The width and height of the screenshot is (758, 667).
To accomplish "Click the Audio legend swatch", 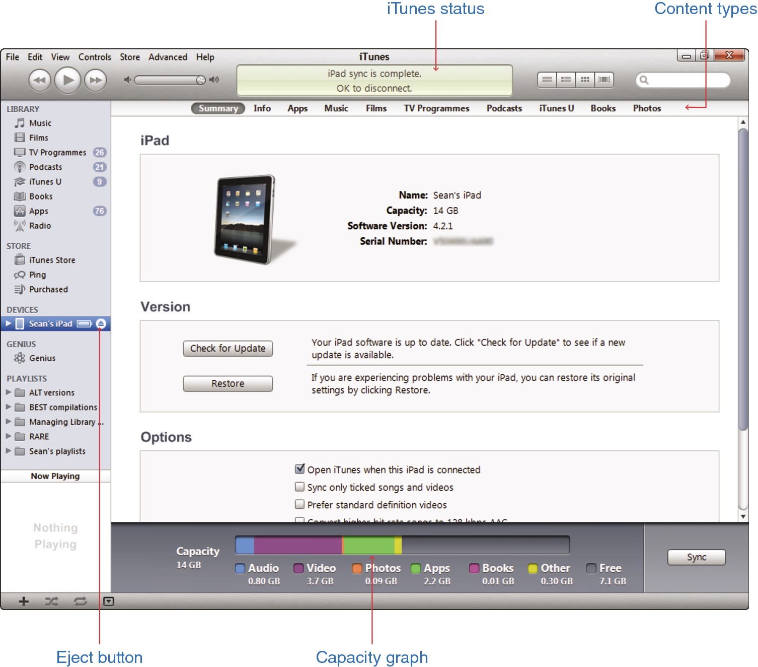I will [240, 568].
